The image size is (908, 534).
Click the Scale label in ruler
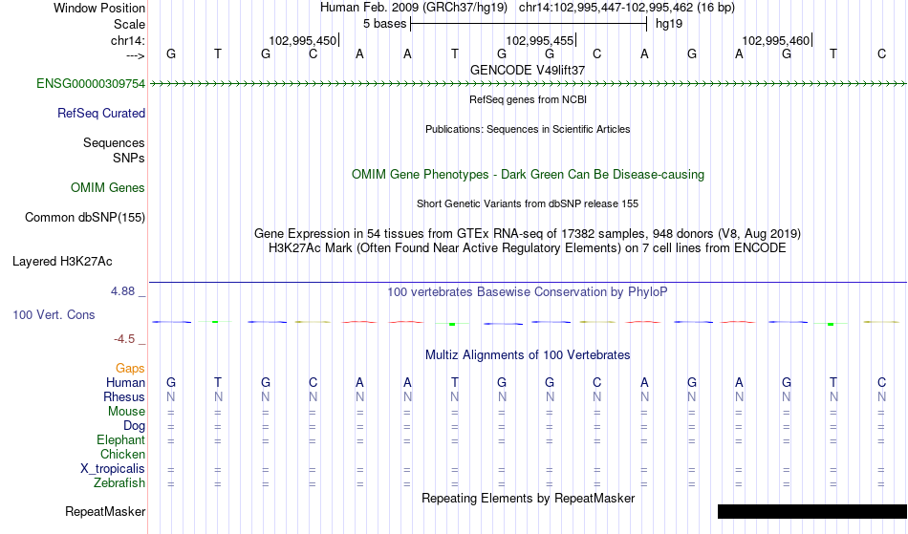tap(129, 24)
